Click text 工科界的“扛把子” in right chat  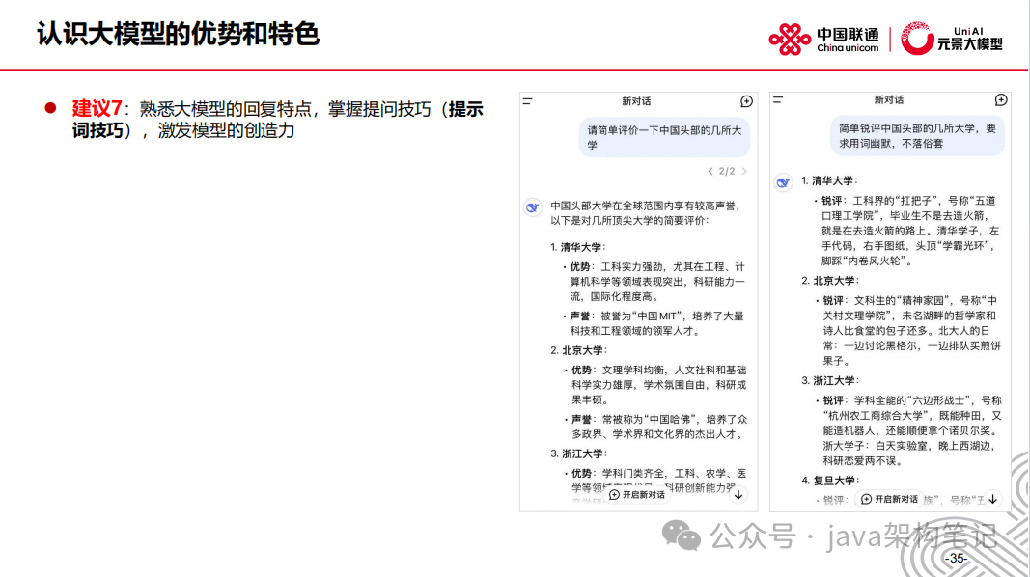[x=896, y=201]
